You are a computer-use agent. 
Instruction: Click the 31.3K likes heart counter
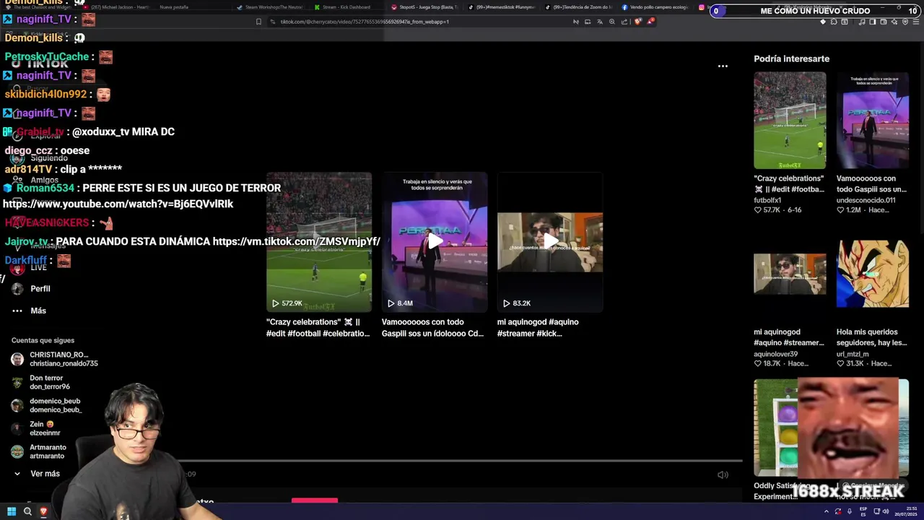tap(850, 364)
